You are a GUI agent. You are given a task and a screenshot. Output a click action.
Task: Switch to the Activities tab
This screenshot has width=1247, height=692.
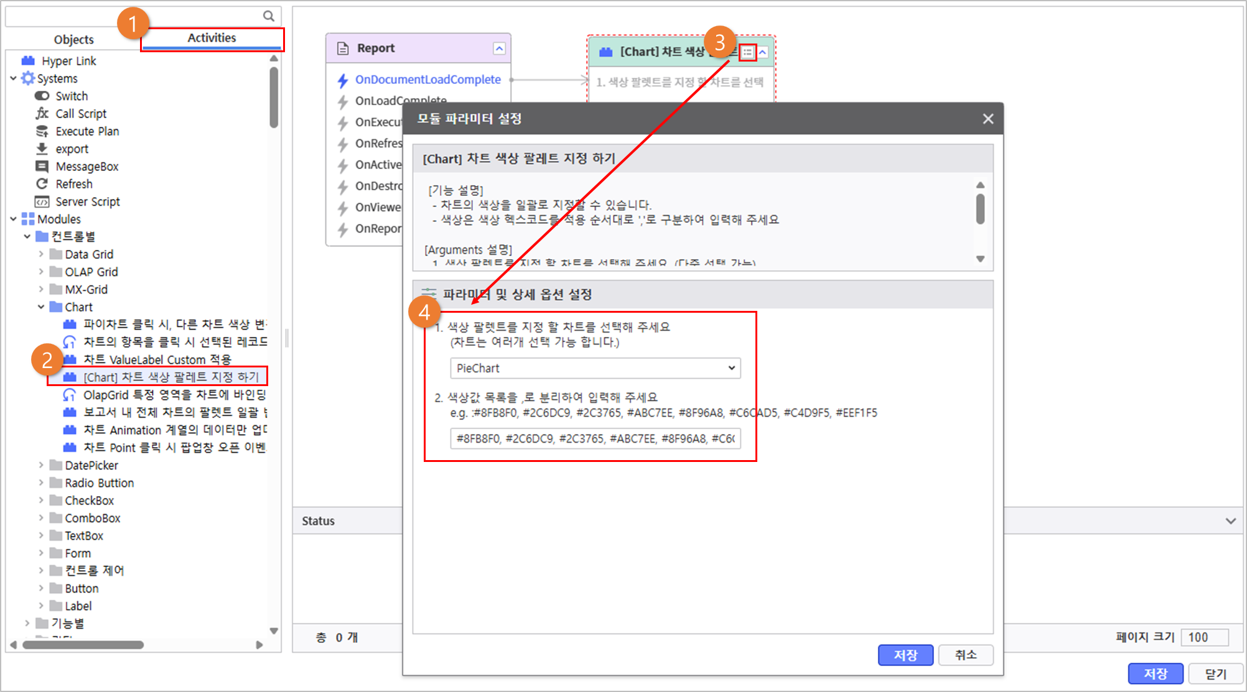pos(212,38)
